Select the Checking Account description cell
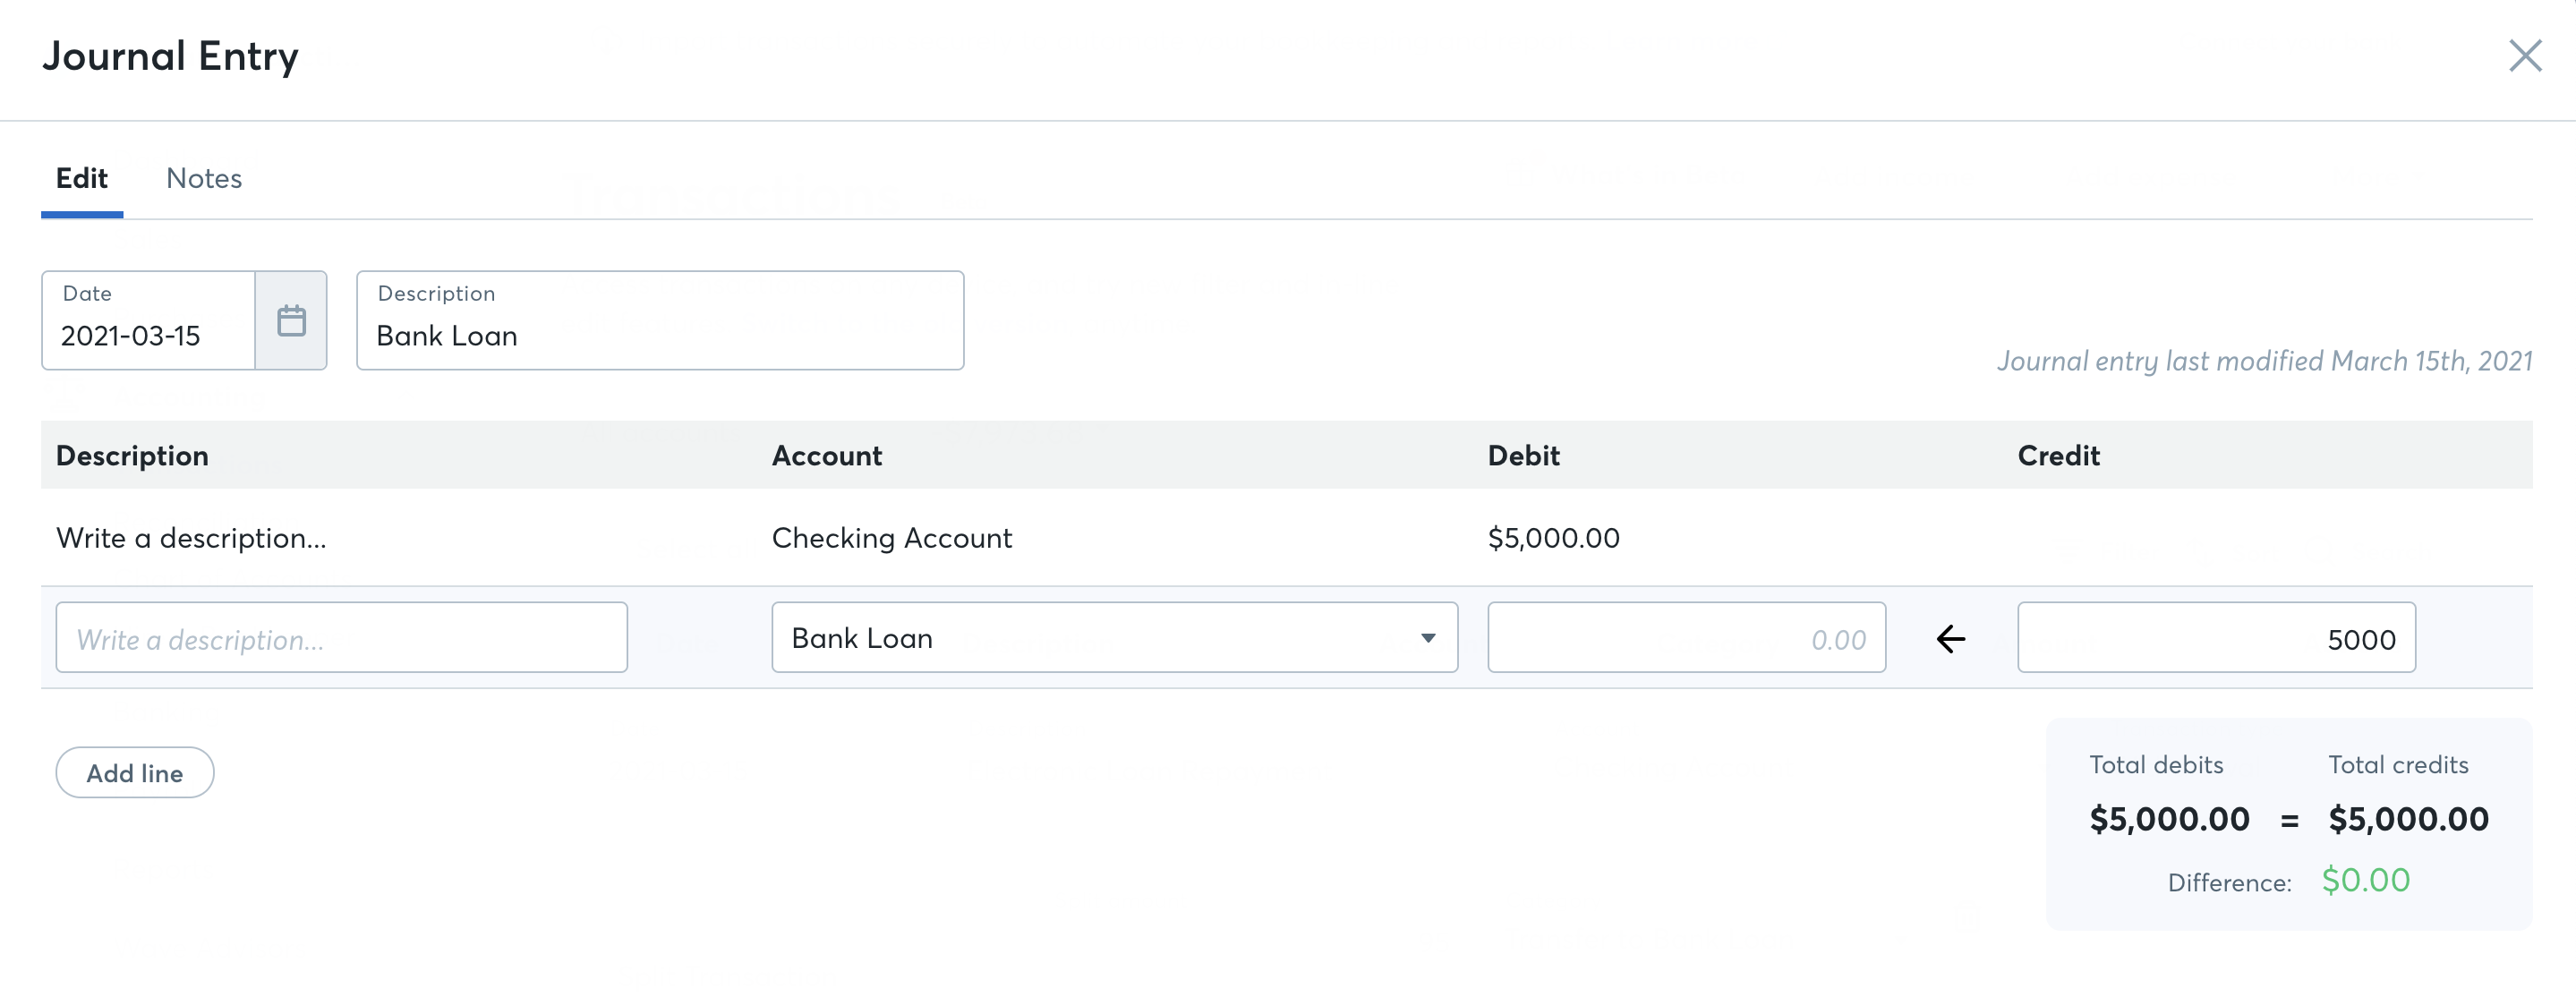Image resolution: width=2576 pixels, height=997 pixels. 192,537
